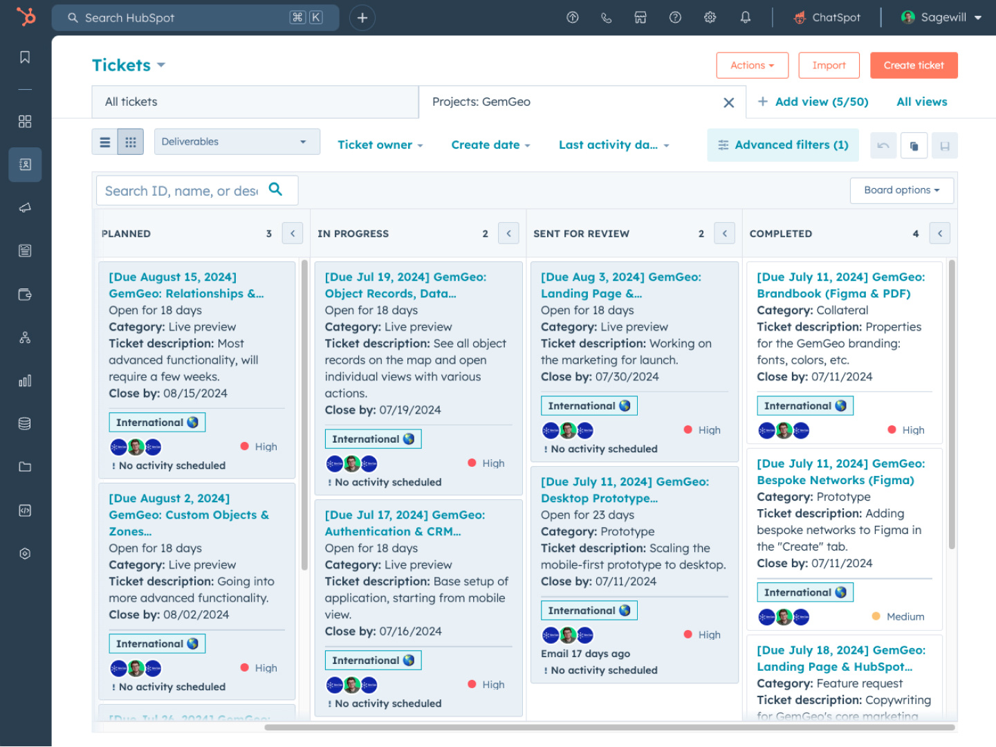Collapse the Sent for Review column
The image size is (996, 747).
[x=724, y=234]
